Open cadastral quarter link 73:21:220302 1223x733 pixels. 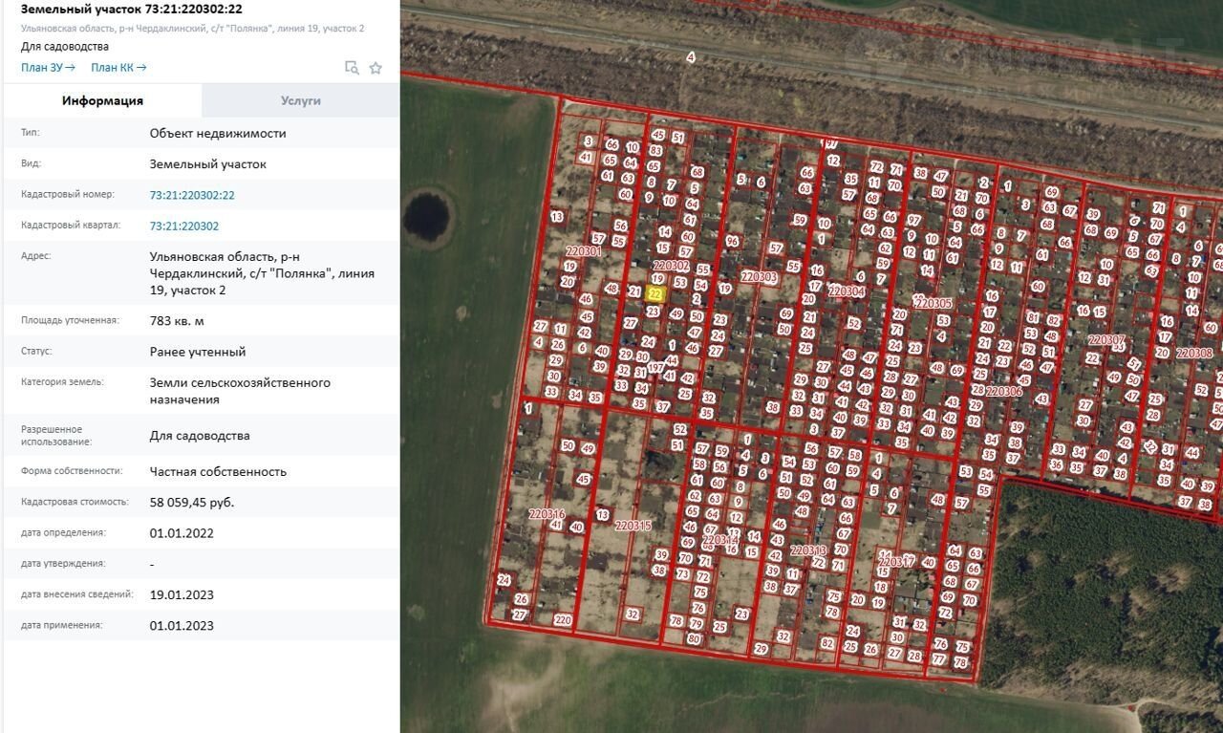pyautogui.click(x=184, y=226)
